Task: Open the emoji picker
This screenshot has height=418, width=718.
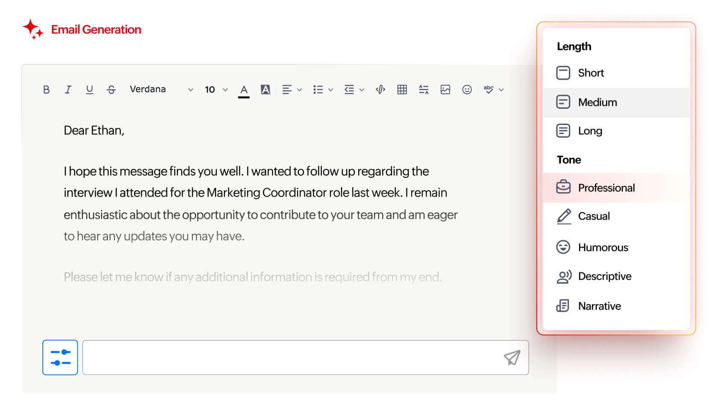Action: [x=466, y=89]
